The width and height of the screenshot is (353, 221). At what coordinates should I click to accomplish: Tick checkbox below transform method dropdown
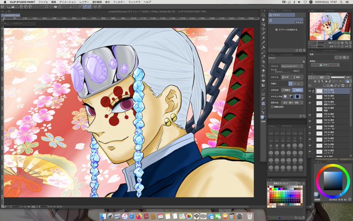pyautogui.click(x=273, y=107)
